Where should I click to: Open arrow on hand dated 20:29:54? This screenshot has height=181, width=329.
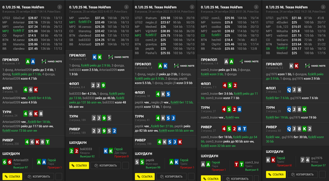point(192,7)
